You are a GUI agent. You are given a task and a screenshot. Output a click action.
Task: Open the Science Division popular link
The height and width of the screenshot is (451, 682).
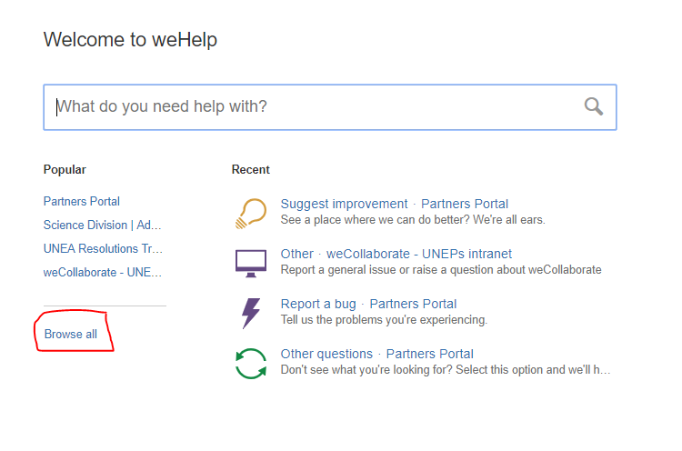[102, 225]
